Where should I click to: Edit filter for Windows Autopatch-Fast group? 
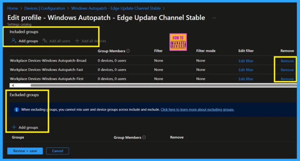(246, 70)
